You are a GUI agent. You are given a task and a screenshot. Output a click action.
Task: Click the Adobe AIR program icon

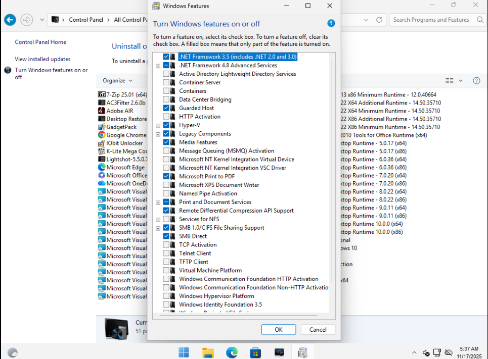click(x=102, y=111)
